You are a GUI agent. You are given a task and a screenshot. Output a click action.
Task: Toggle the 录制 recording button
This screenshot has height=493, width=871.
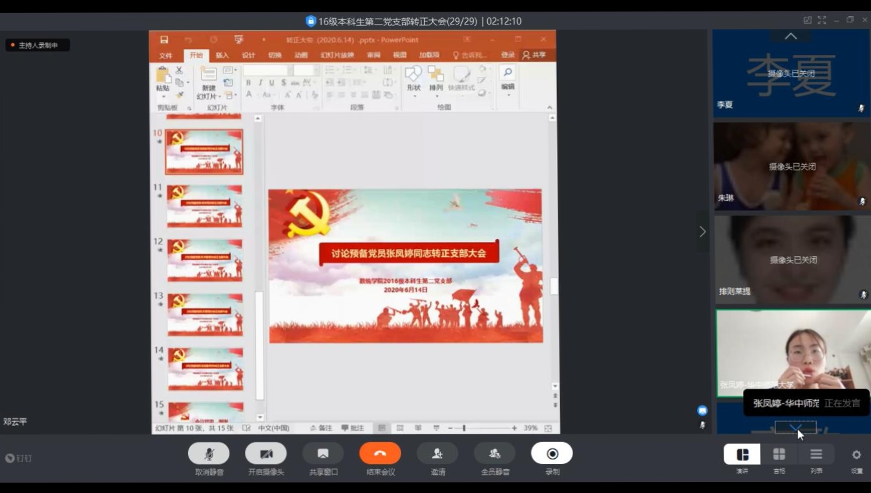point(552,454)
